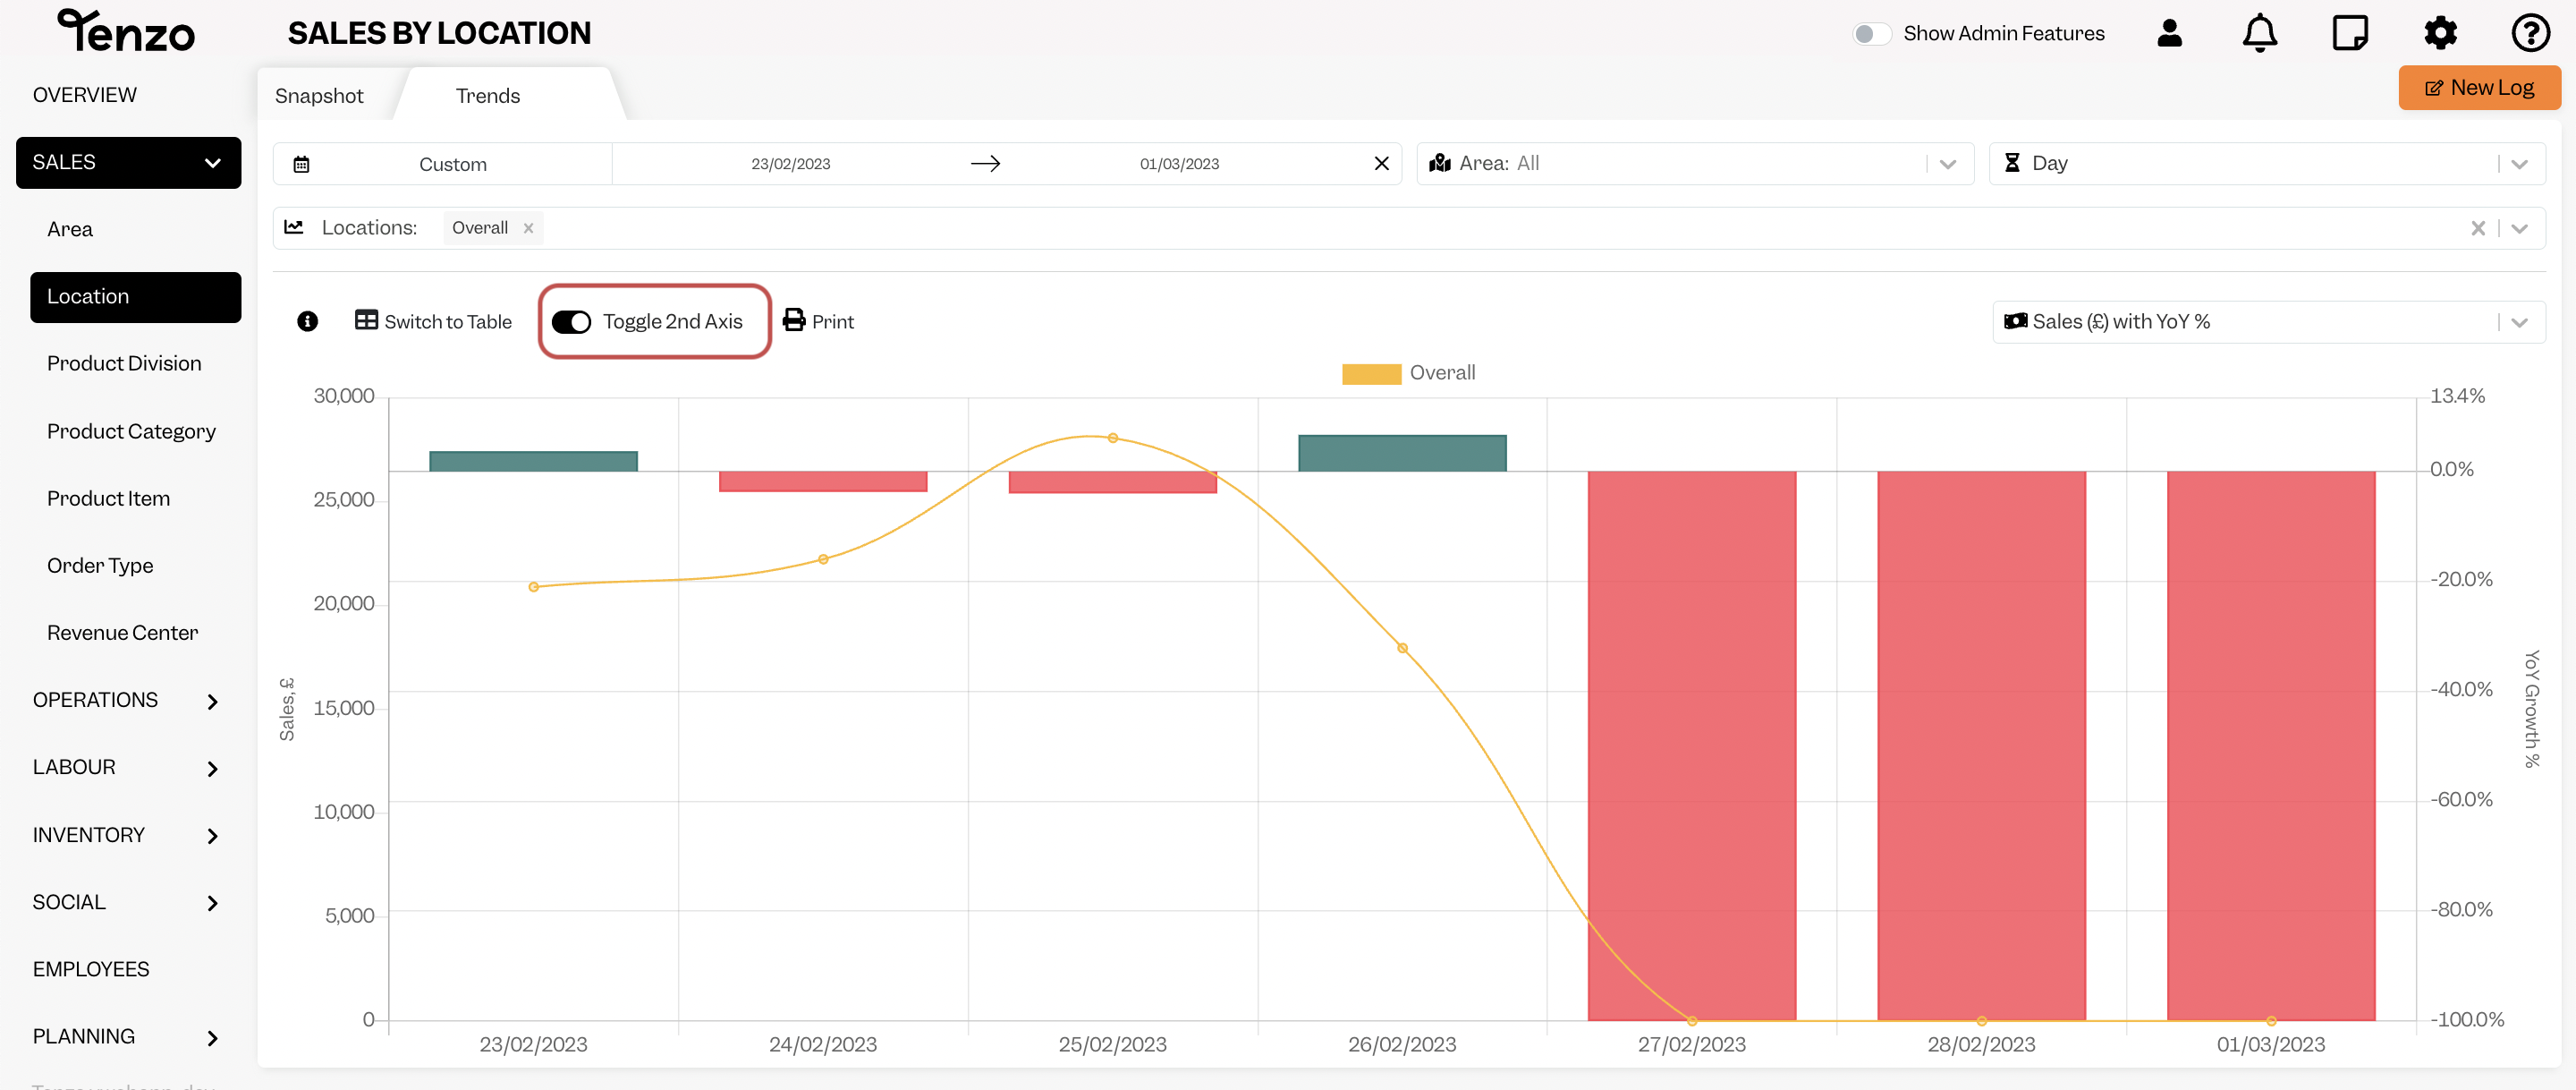Open settings gear icon

(x=2440, y=33)
